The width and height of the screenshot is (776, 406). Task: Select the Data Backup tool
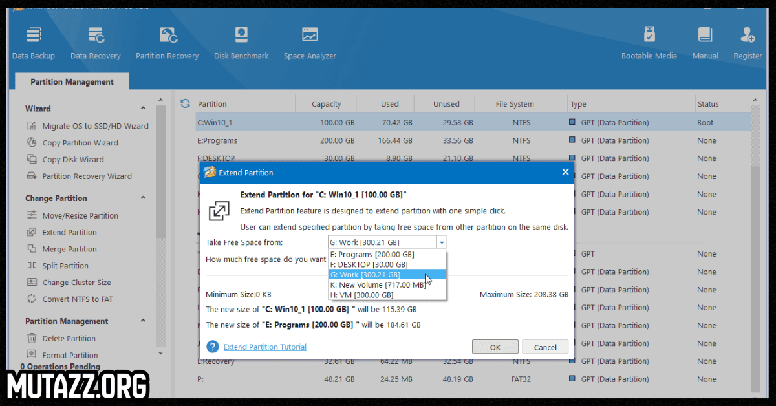click(x=34, y=40)
